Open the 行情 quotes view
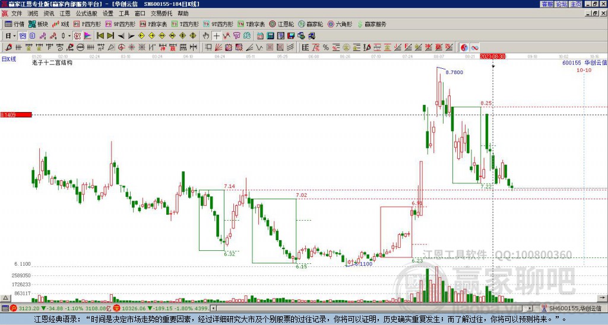The image size is (608, 325). 15,24
